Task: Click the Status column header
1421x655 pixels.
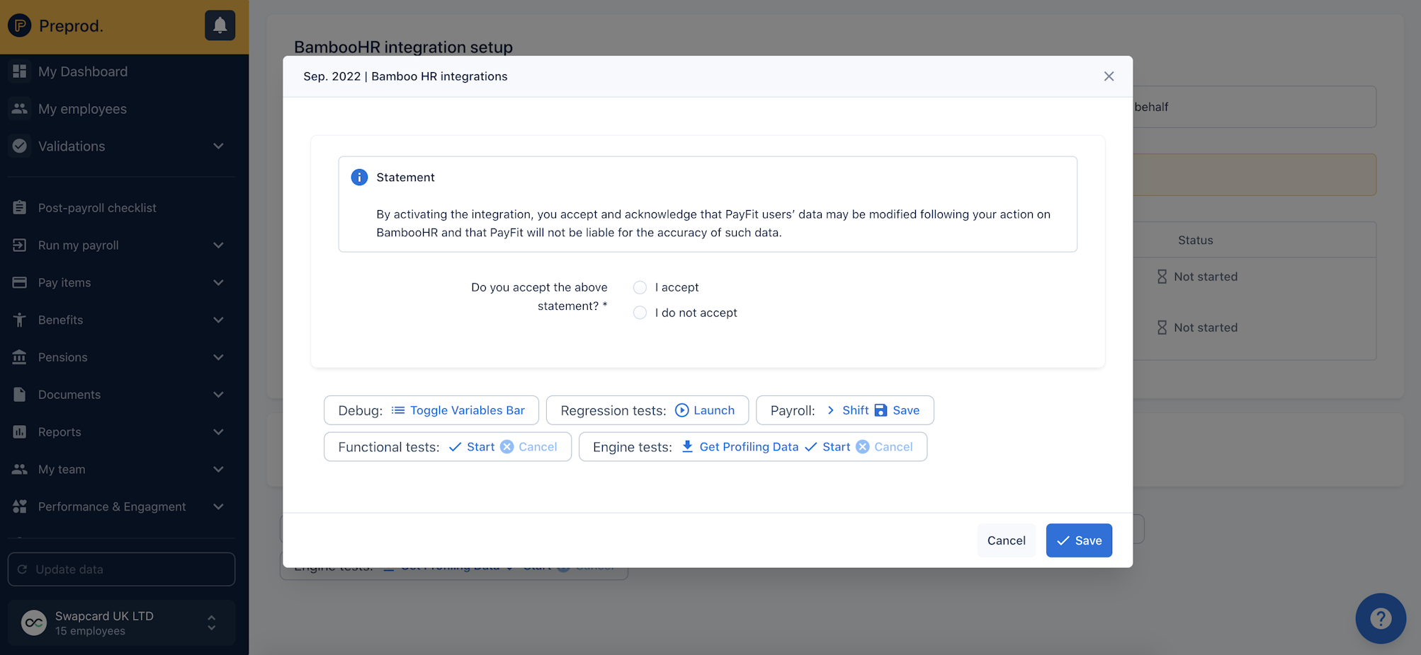Action: tap(1196, 240)
